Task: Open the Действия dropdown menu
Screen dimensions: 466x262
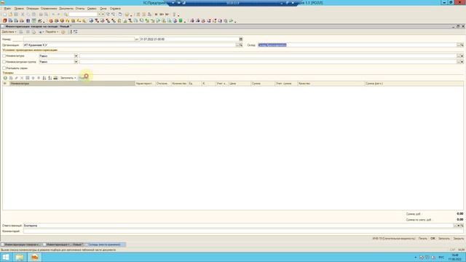Action: click(9, 32)
